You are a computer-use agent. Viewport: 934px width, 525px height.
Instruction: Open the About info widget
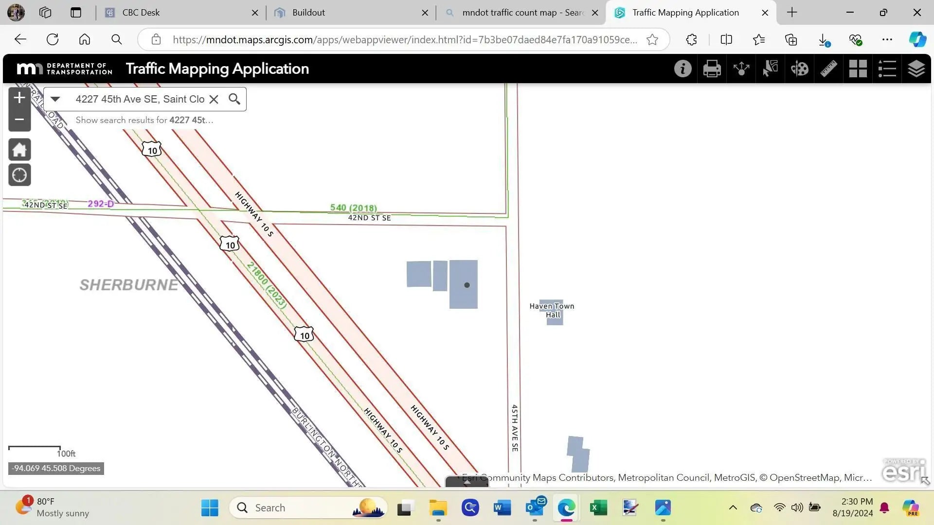coord(683,69)
